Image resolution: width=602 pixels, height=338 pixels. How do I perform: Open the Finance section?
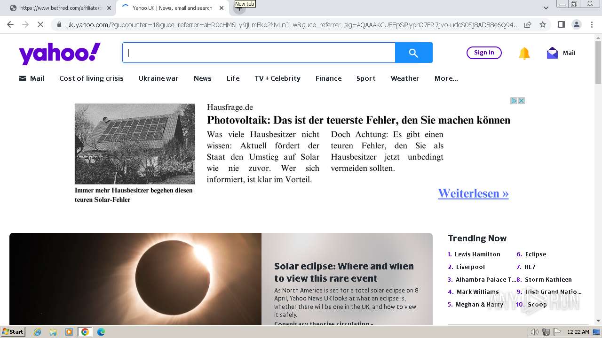[x=329, y=78]
